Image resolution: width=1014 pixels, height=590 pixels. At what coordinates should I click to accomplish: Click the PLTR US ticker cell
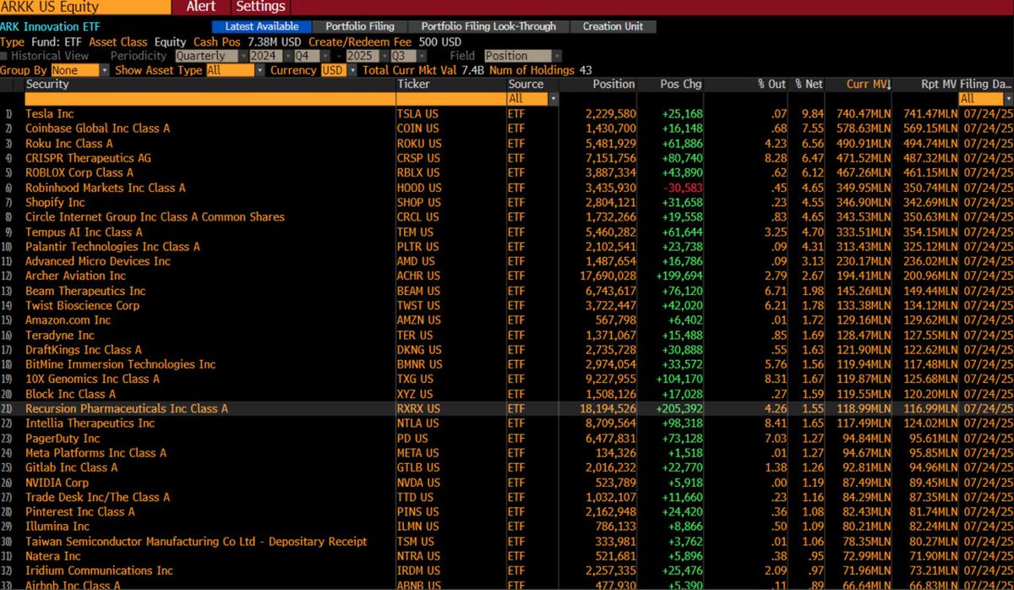[x=417, y=247]
